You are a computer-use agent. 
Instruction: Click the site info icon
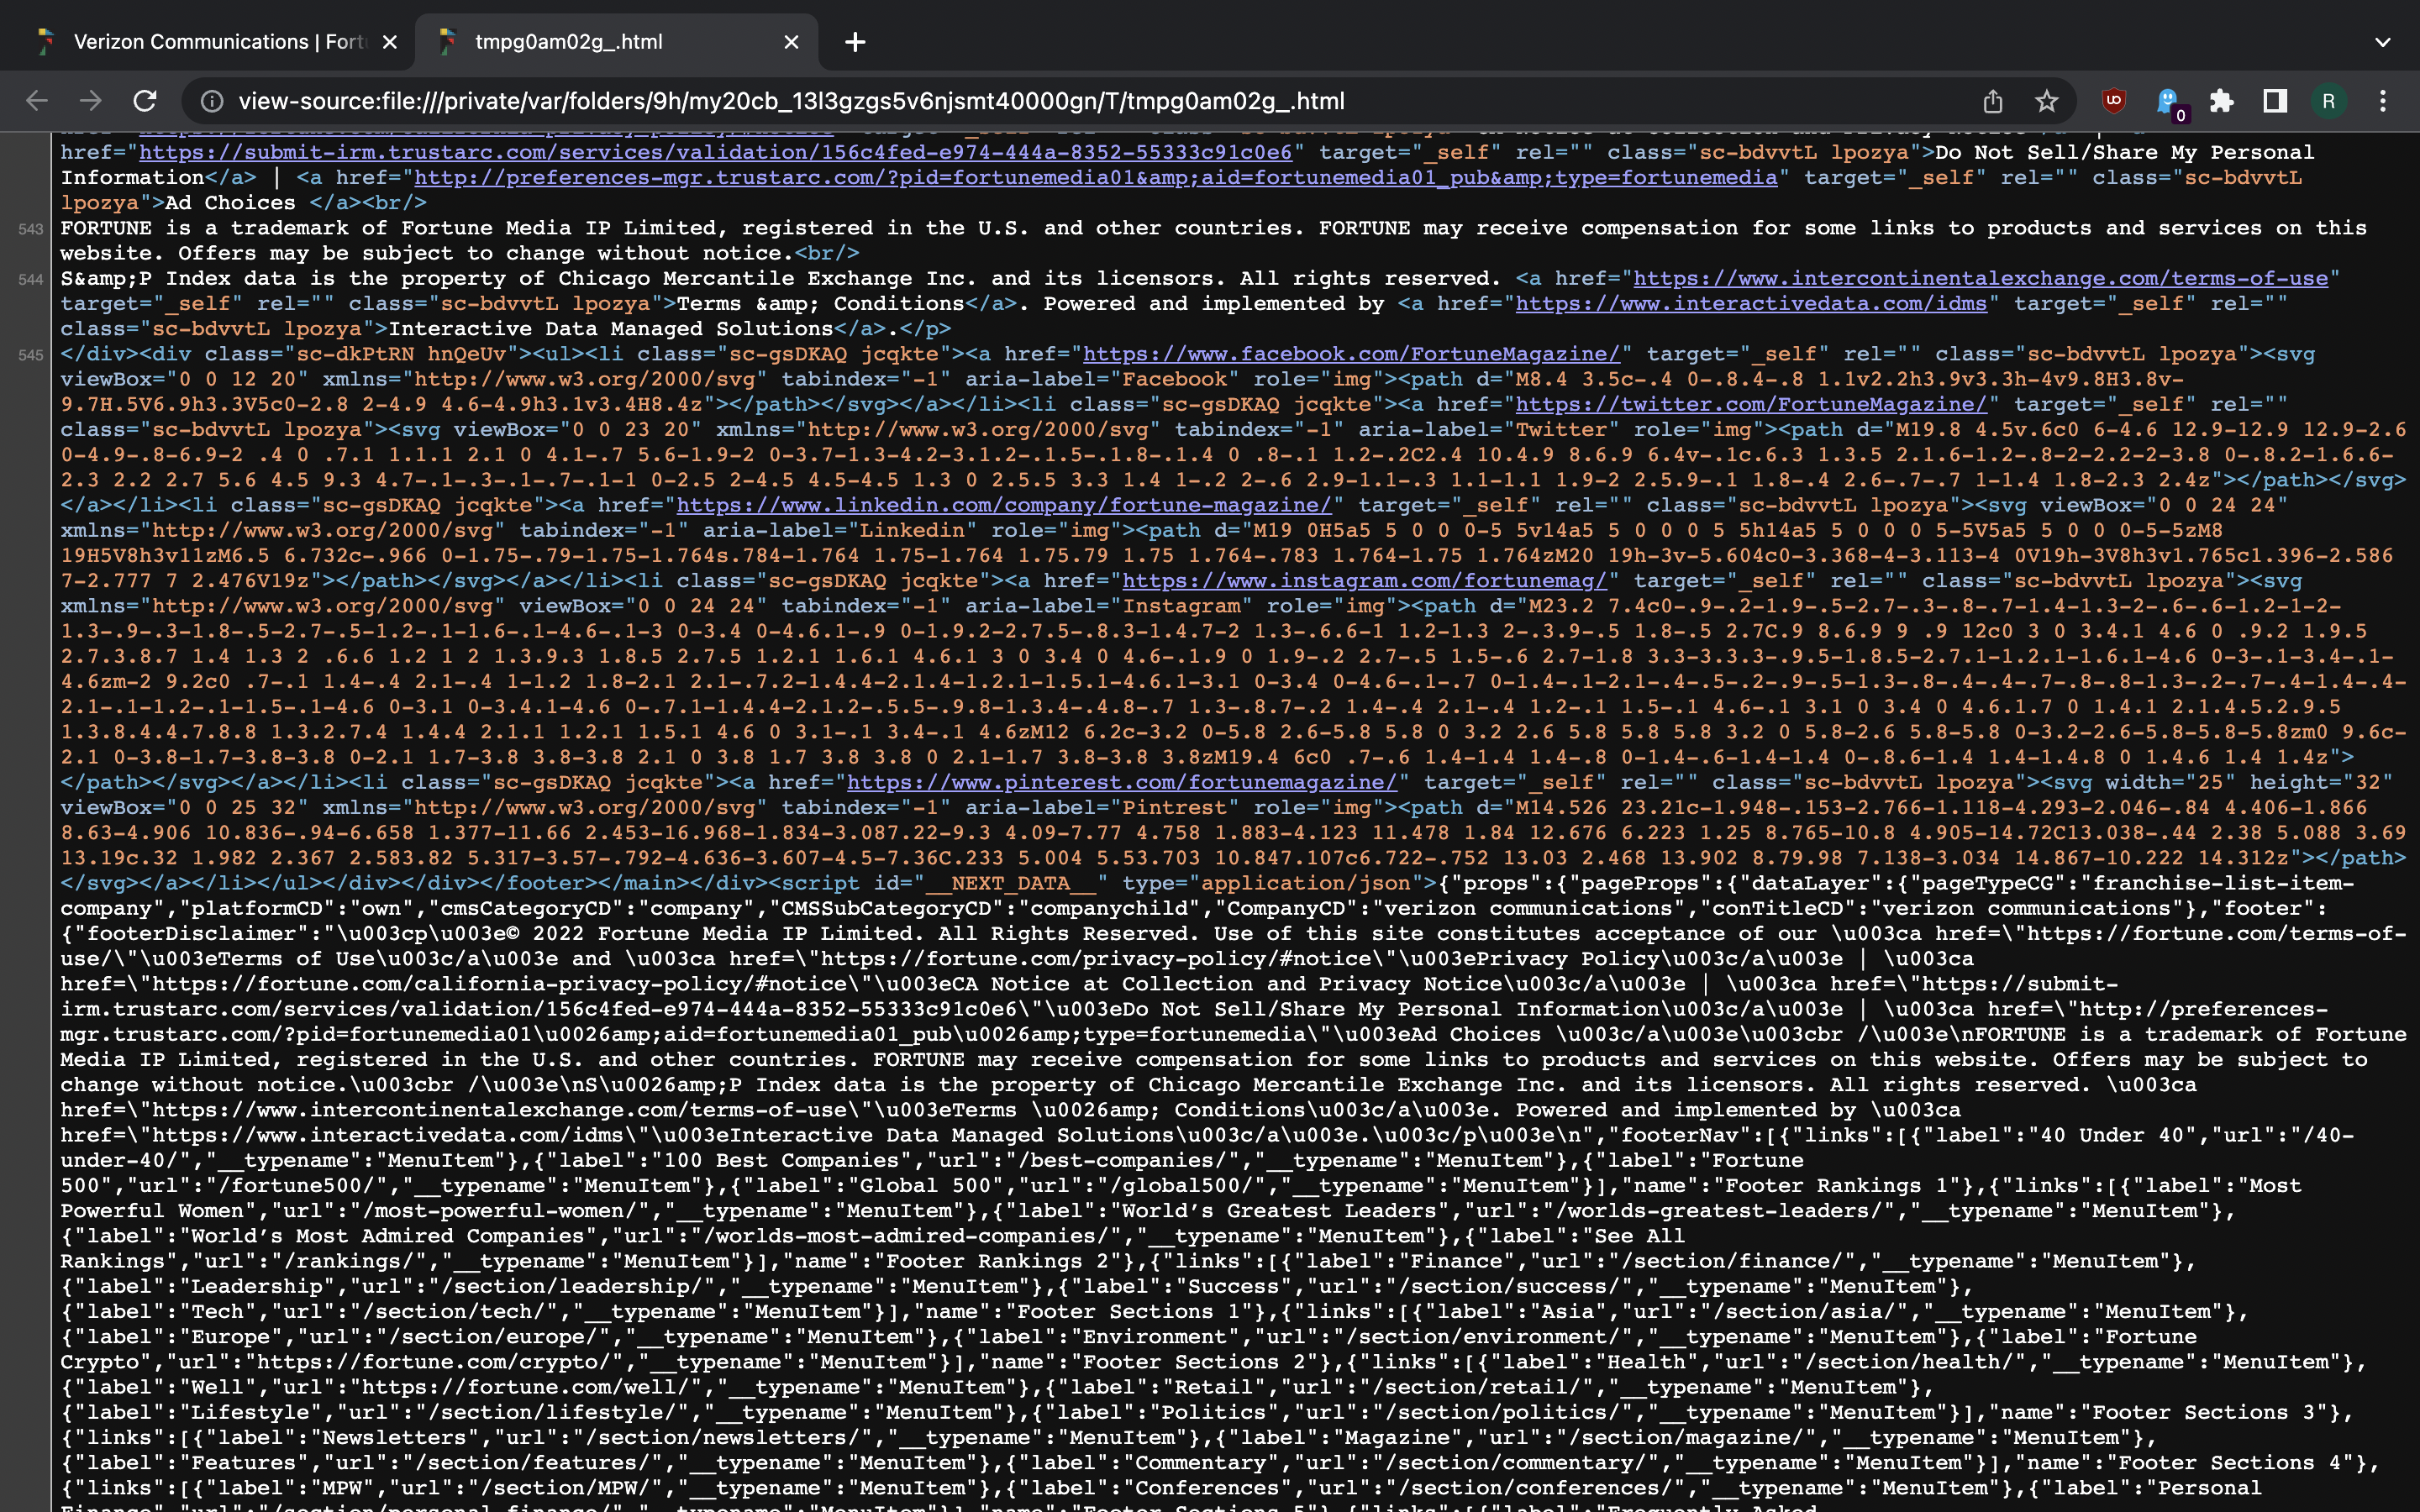[211, 101]
